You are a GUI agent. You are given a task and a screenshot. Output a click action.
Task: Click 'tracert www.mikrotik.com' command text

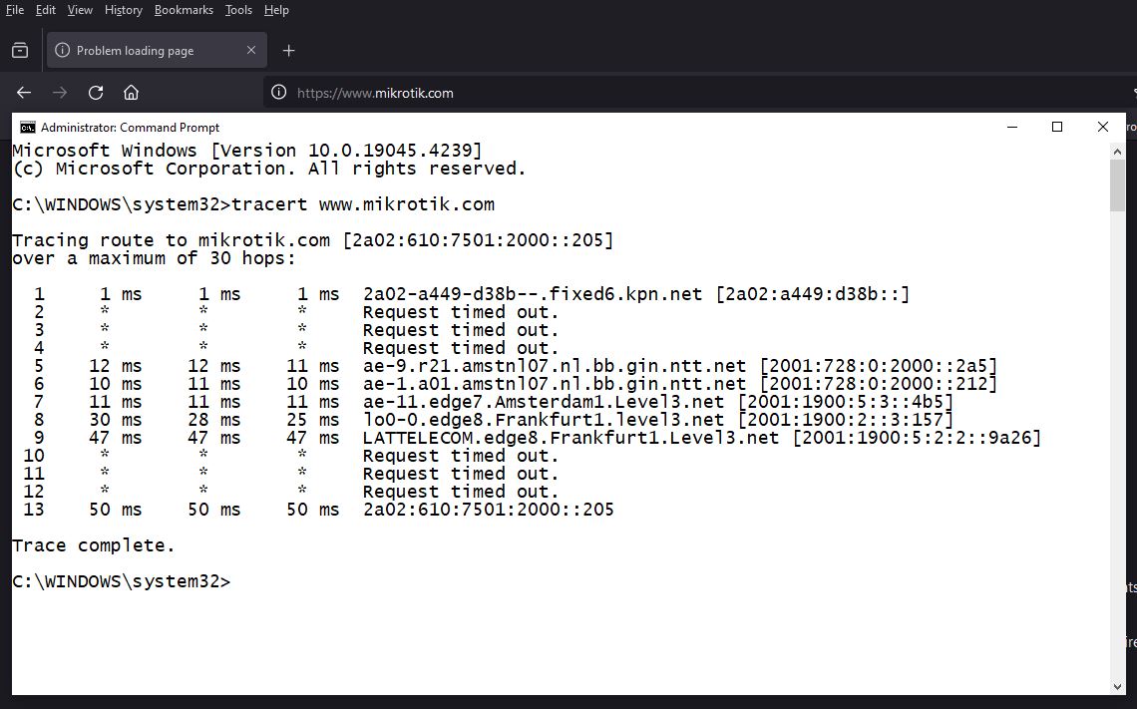363,204
